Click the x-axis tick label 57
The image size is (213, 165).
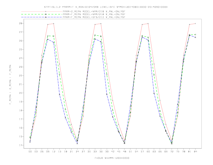coord(142,152)
